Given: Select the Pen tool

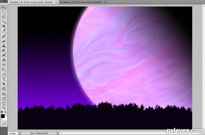Looking at the screenshot, I should tap(4, 74).
